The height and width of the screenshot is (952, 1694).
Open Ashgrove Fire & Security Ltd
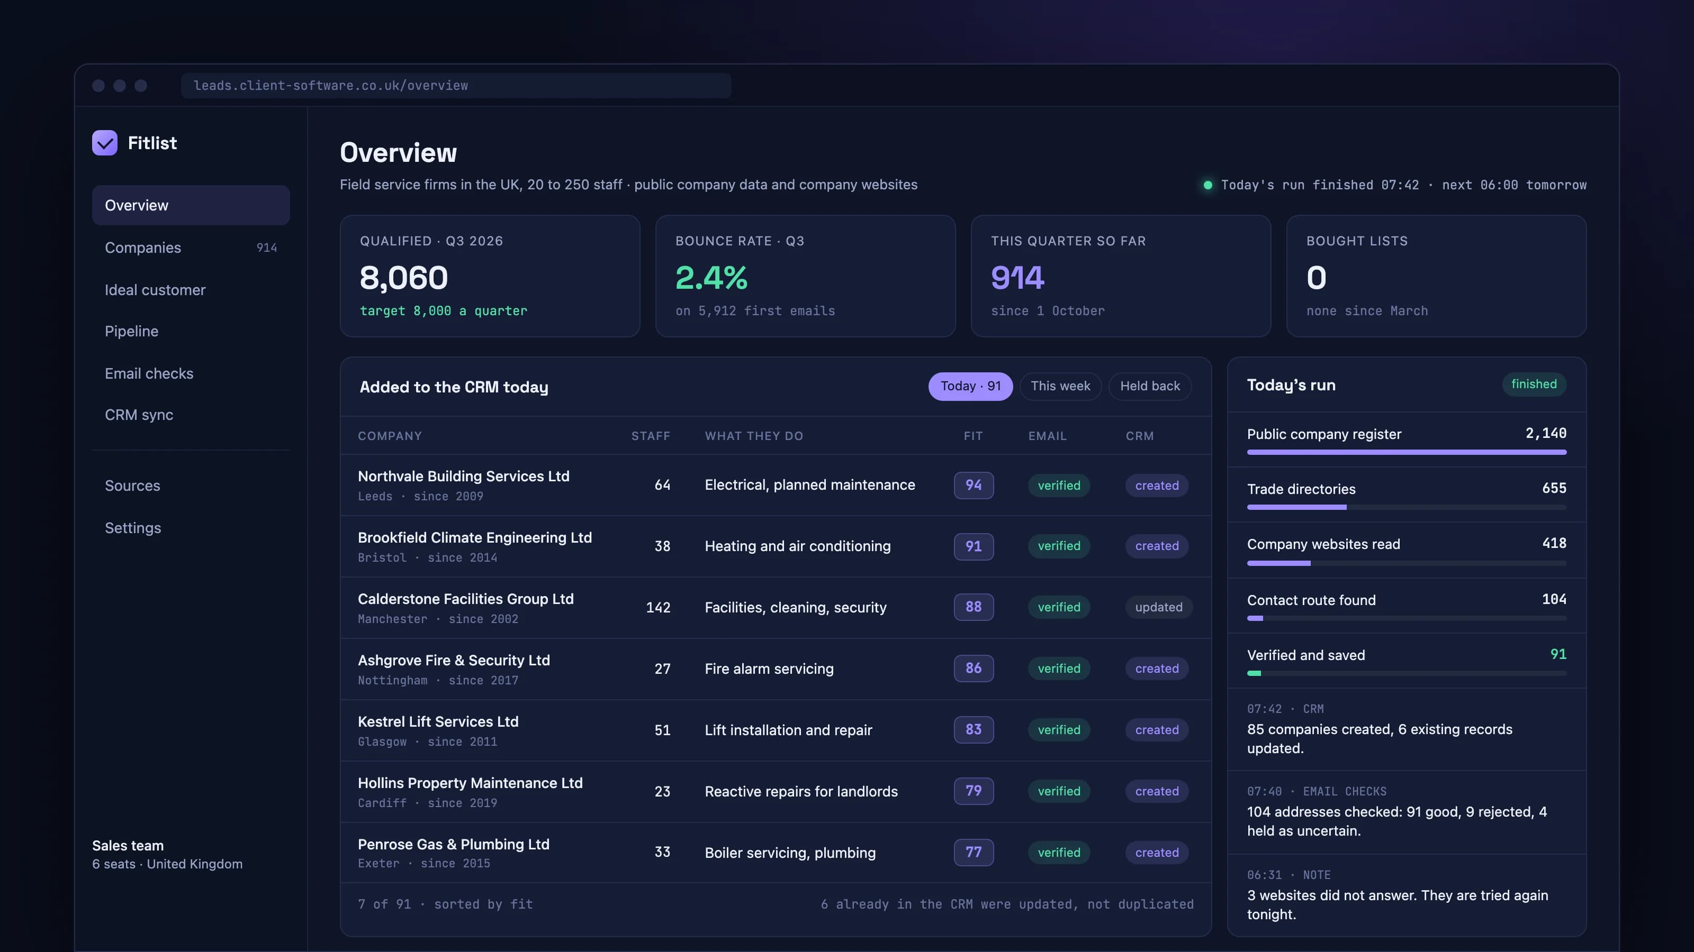(776, 669)
